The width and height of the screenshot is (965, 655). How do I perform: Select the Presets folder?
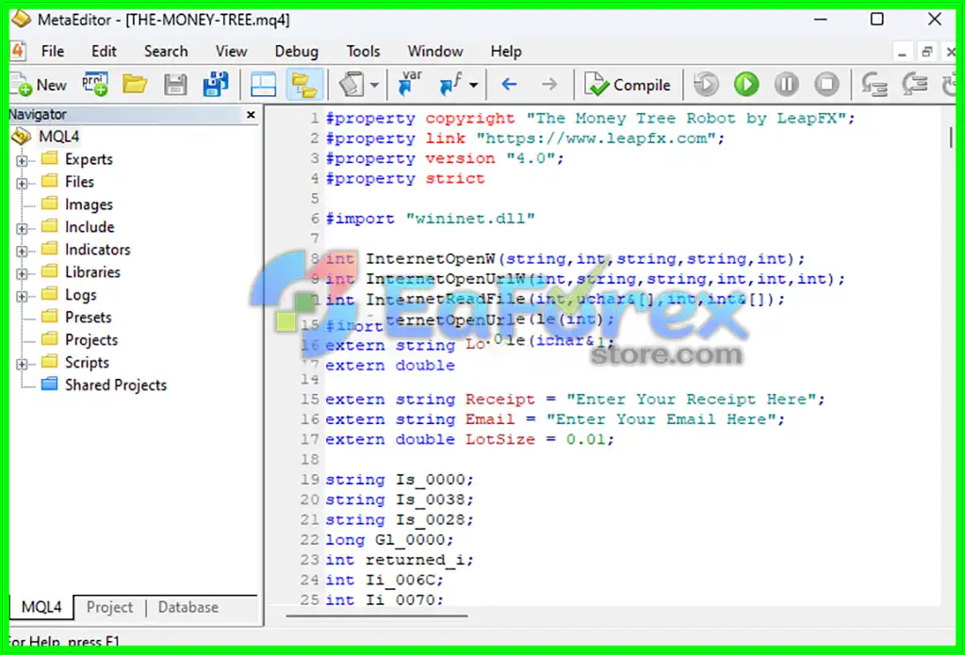tap(88, 317)
